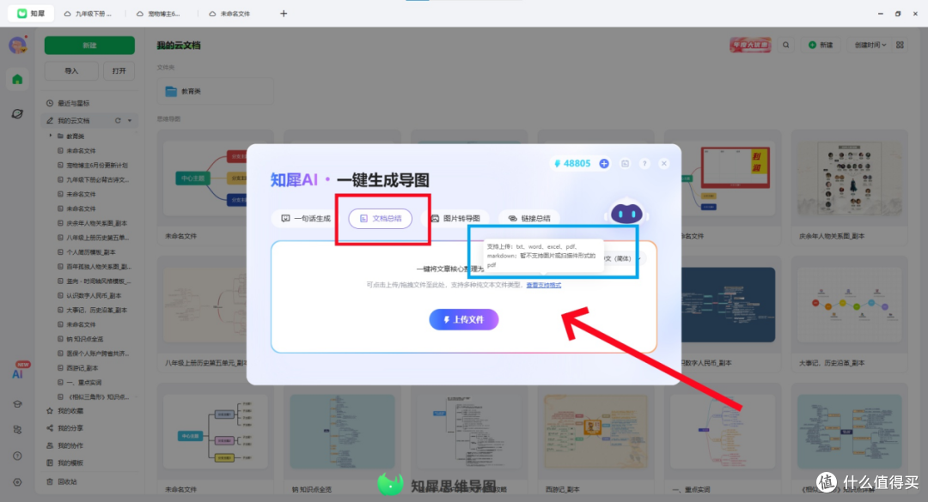The height and width of the screenshot is (502, 928).
Task: Open the 创建时间 sort dropdown
Action: tap(870, 45)
